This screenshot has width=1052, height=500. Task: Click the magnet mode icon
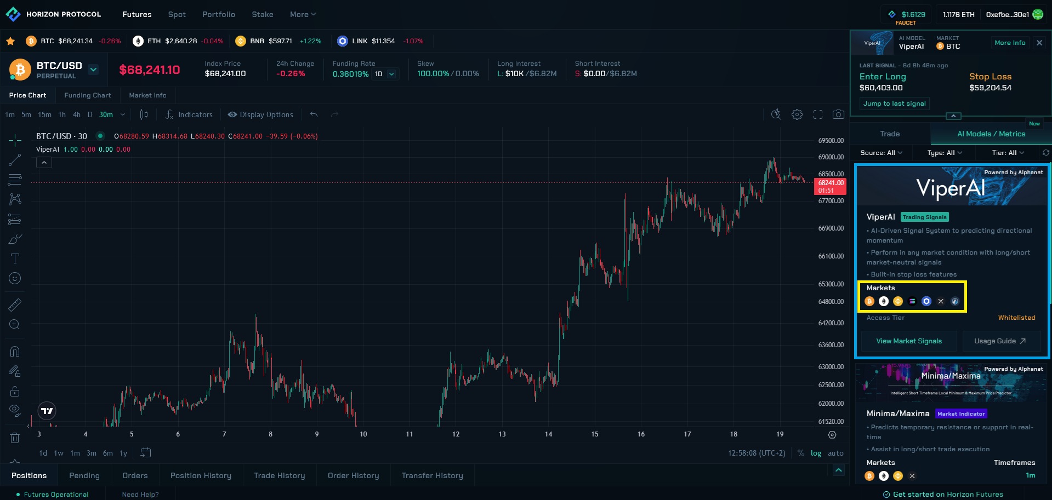coord(15,351)
